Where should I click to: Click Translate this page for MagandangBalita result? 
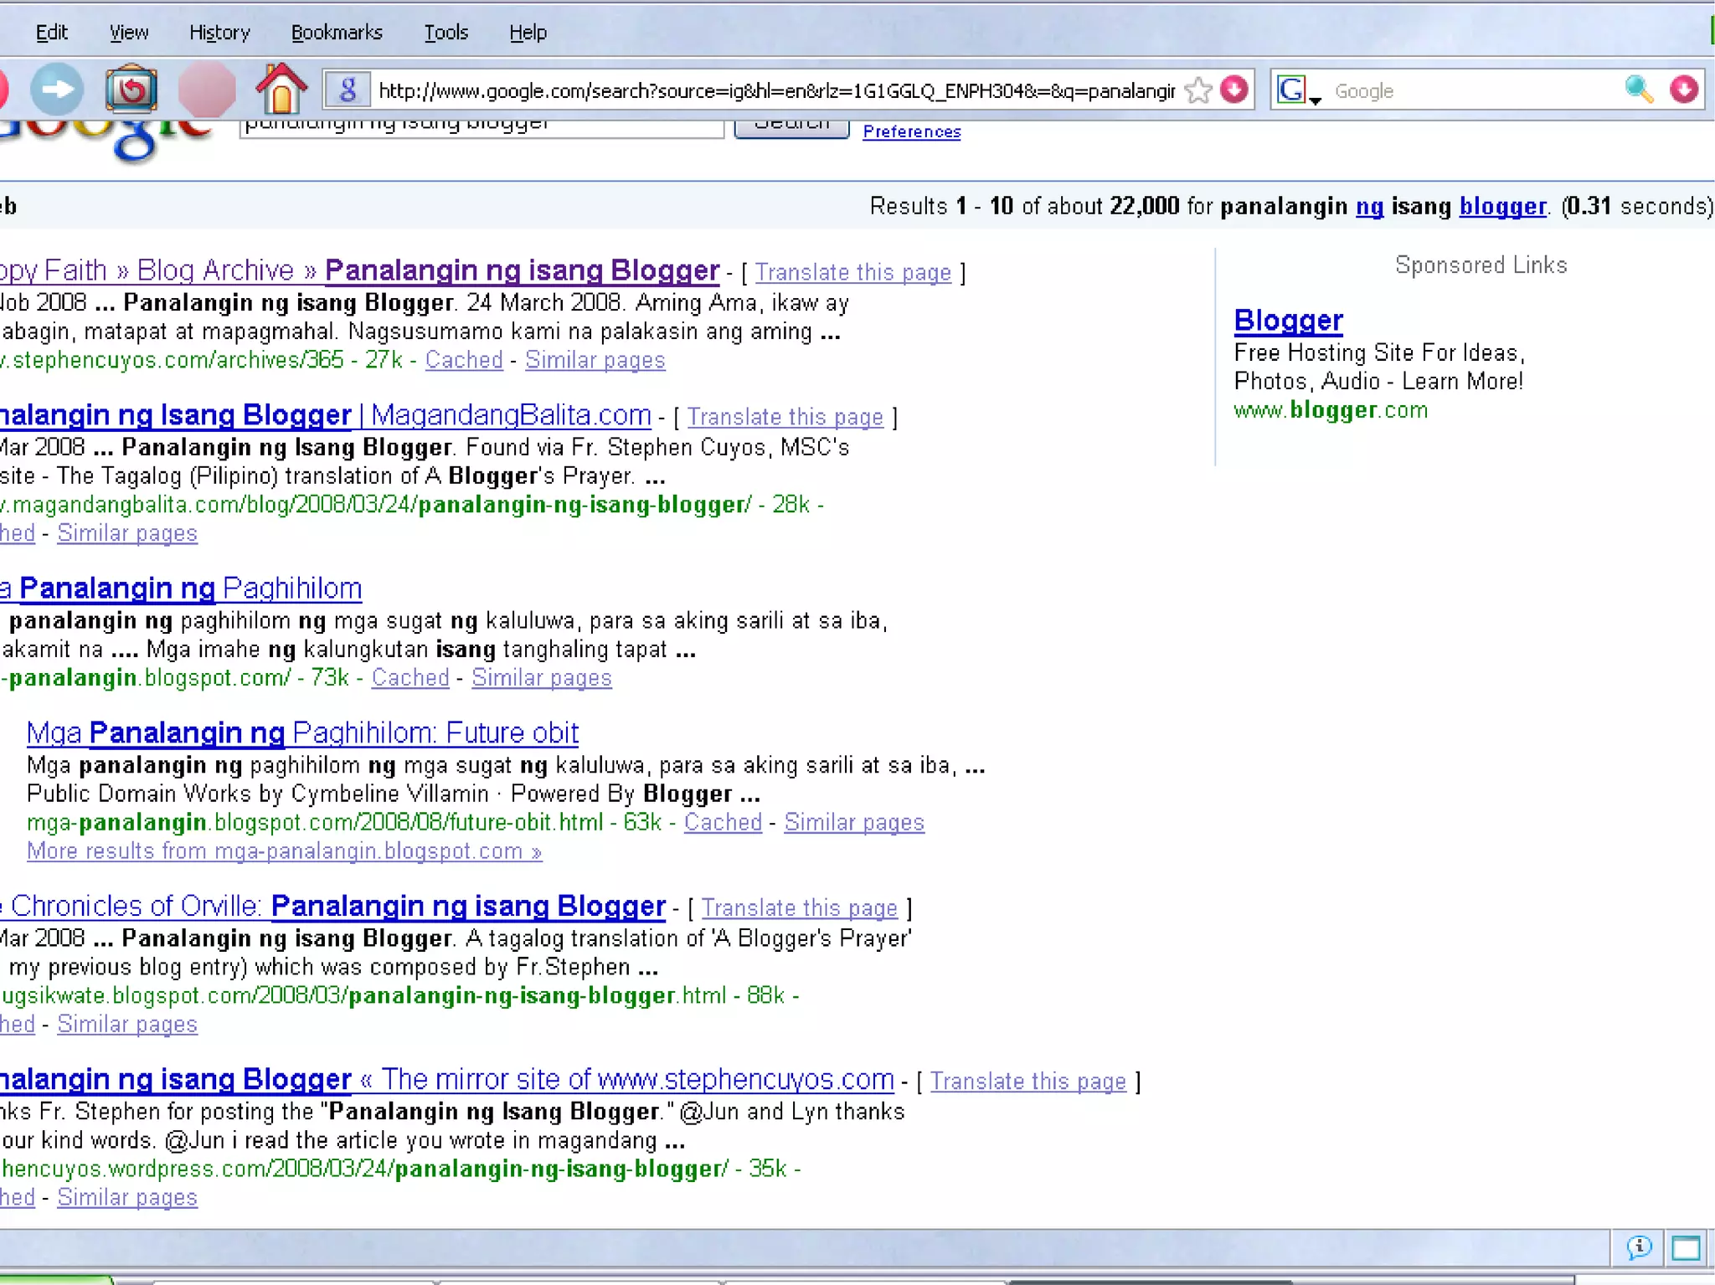pos(785,417)
